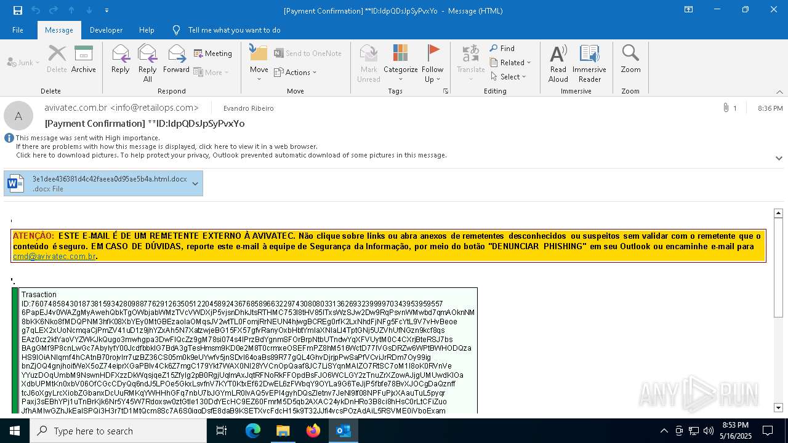Delete this message
This screenshot has height=443, width=788.
[57, 59]
